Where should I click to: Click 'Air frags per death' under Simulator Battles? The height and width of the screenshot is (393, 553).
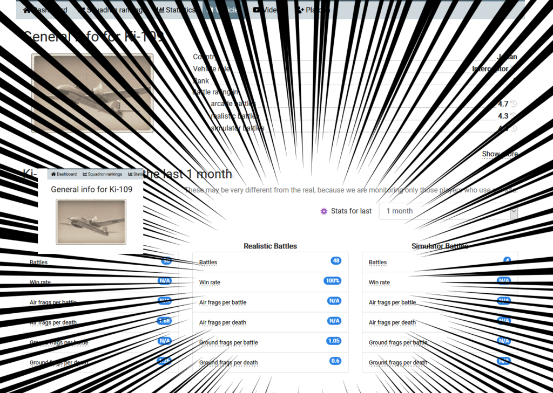click(392, 322)
